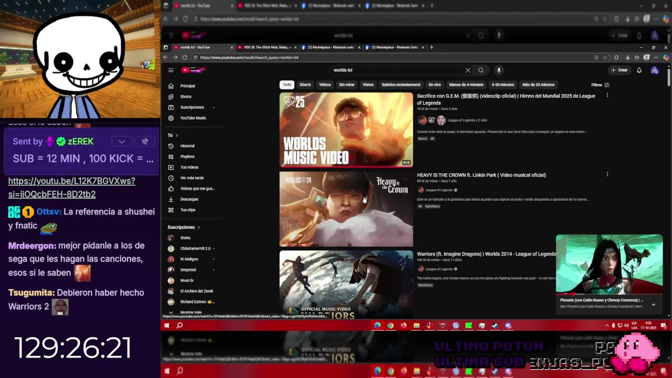Open Sacrifice con G.E.M. video title

pos(506,99)
